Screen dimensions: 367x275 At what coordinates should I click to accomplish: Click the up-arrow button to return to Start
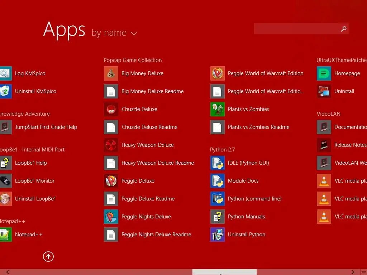(x=48, y=256)
